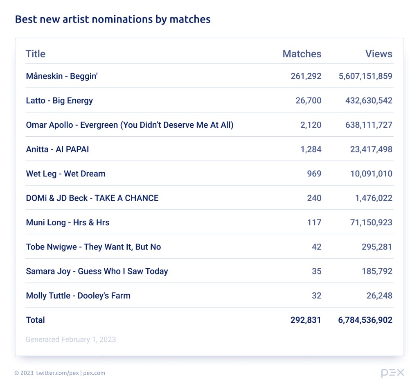Screen dimensions: 419x387
Task: Click the Matches column header
Action: tap(302, 54)
